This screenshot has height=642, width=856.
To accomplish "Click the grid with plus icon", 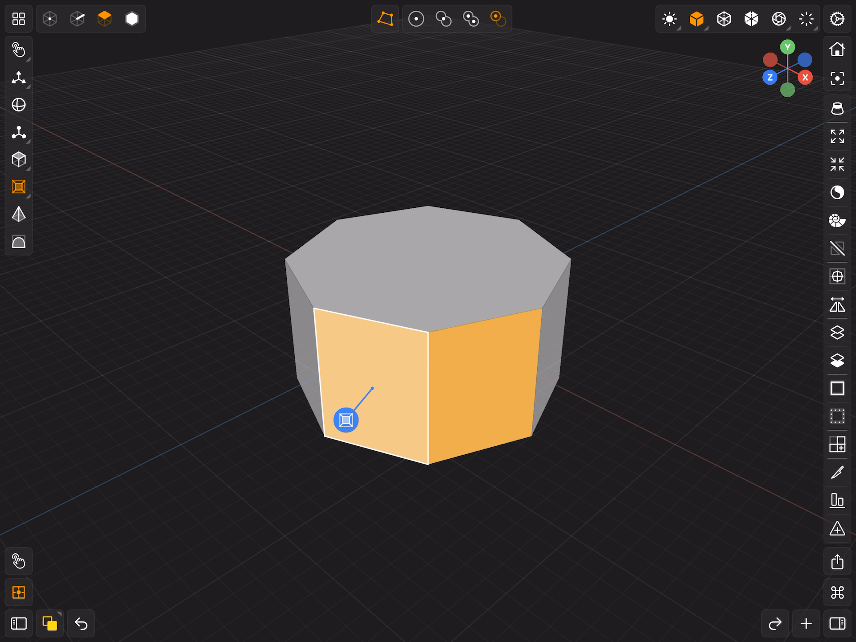I will pyautogui.click(x=837, y=444).
